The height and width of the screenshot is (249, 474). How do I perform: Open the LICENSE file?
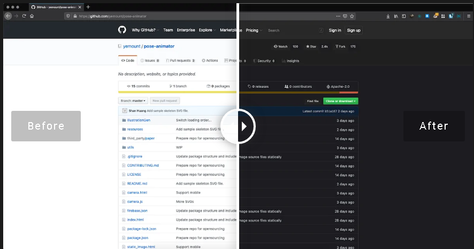click(134, 175)
